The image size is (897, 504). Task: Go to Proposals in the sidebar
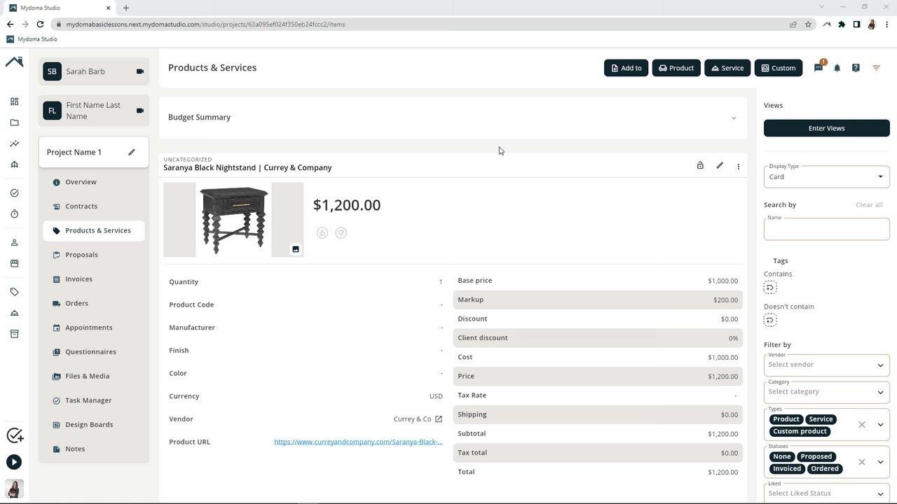pyautogui.click(x=81, y=255)
